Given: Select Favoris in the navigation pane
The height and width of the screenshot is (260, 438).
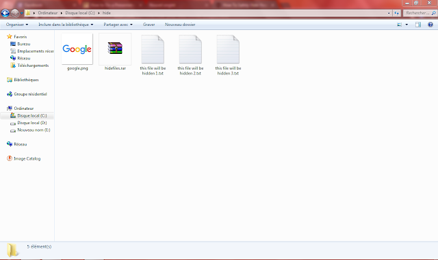Looking at the screenshot, I should pyautogui.click(x=21, y=37).
